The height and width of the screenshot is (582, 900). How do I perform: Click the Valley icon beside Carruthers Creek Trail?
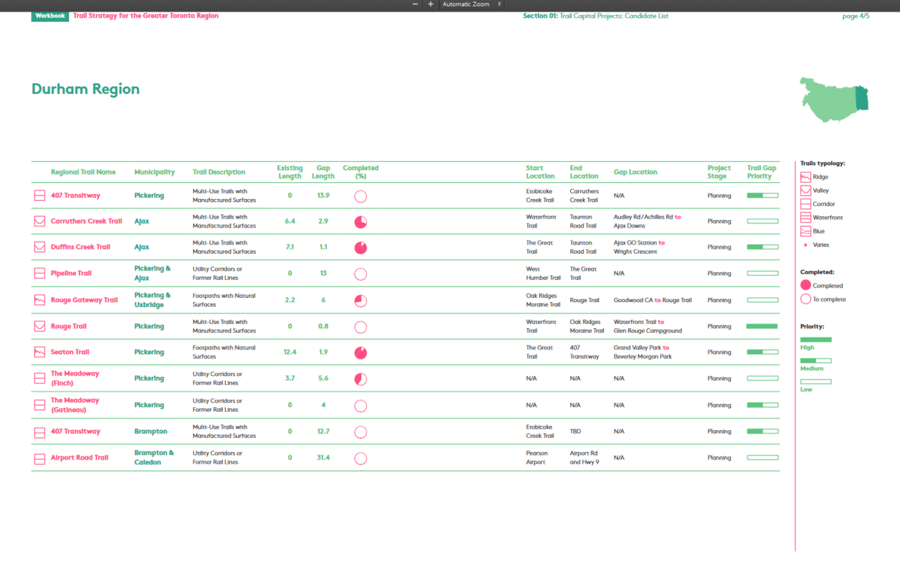coord(39,221)
